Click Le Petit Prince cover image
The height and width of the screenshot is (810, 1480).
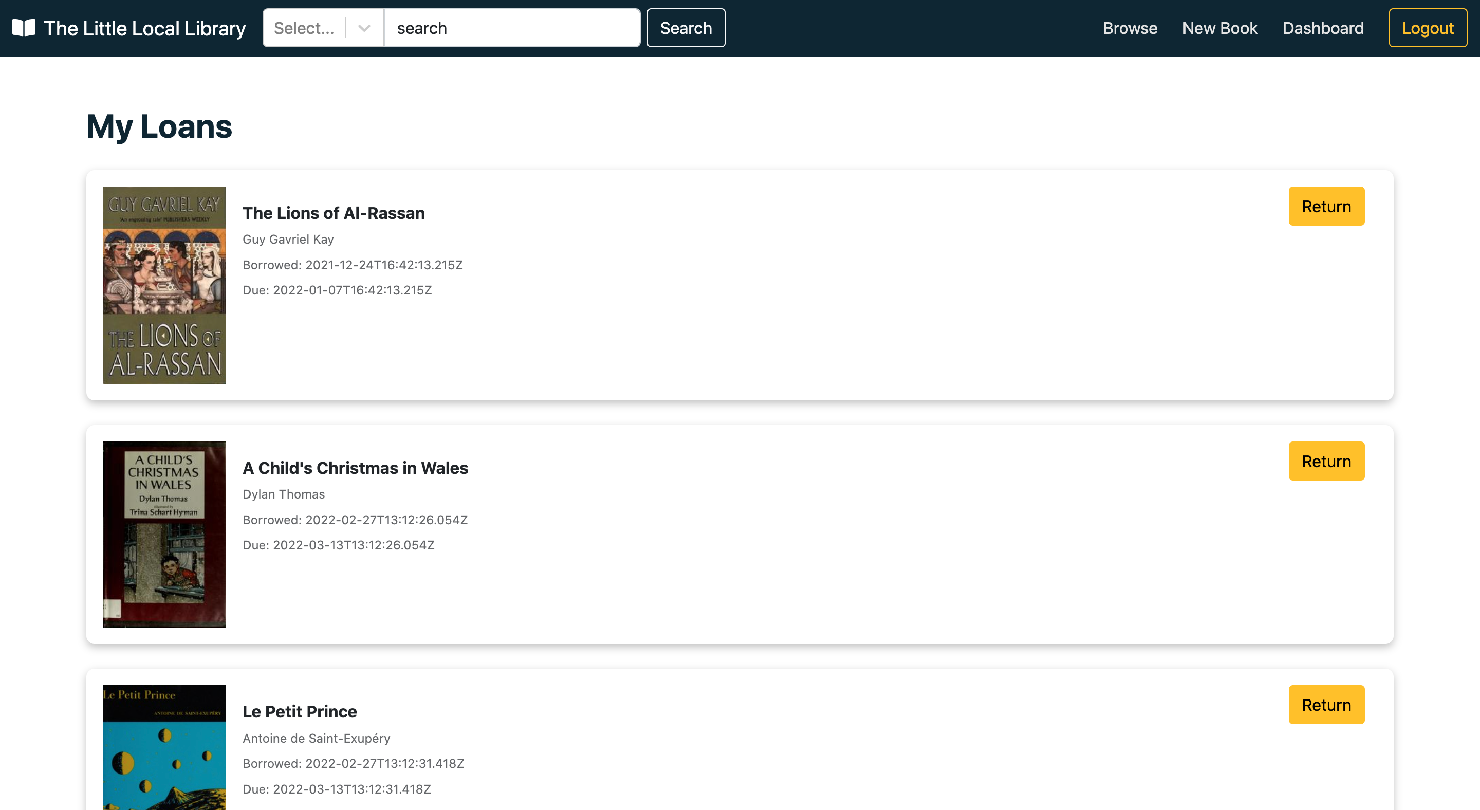[x=164, y=747]
